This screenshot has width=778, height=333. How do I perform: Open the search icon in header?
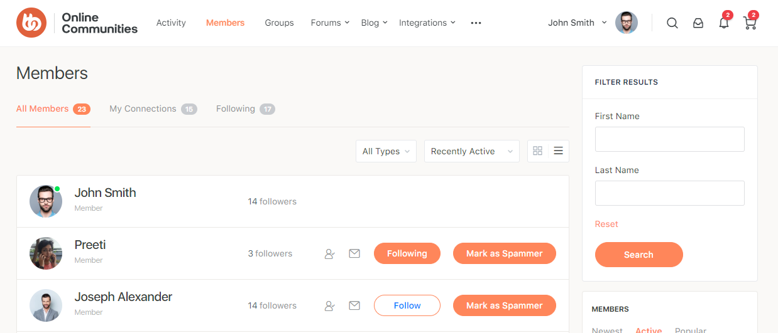[672, 23]
